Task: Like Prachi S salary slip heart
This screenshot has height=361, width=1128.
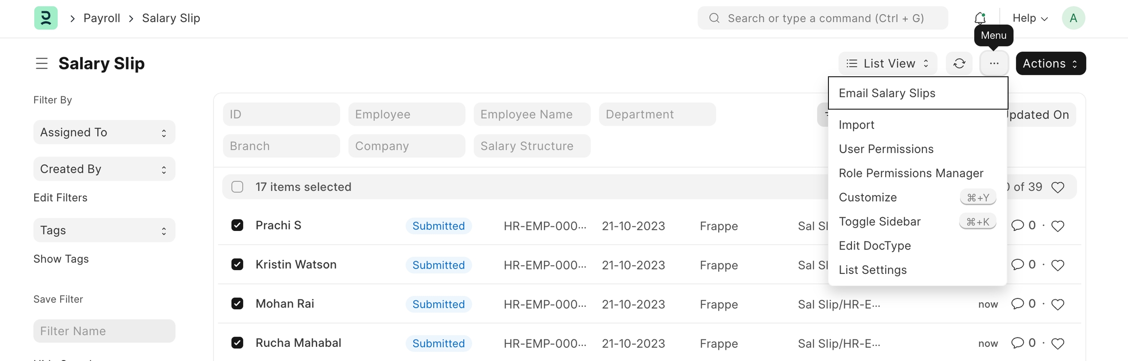Action: click(x=1057, y=226)
